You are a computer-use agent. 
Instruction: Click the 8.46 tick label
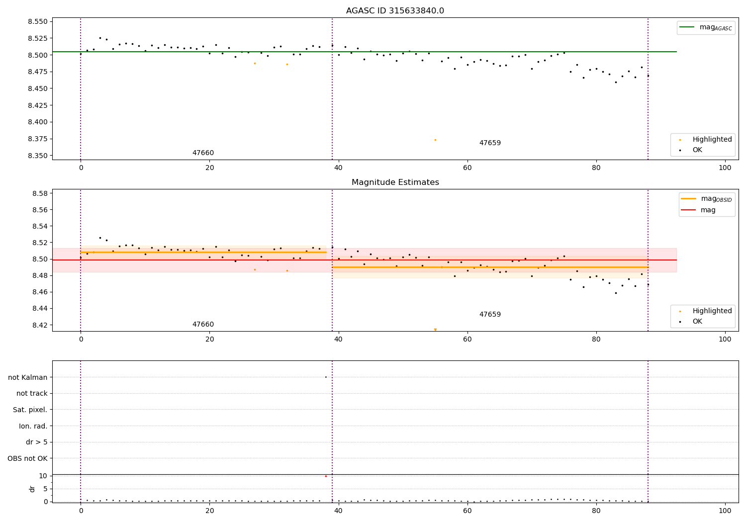[39, 292]
